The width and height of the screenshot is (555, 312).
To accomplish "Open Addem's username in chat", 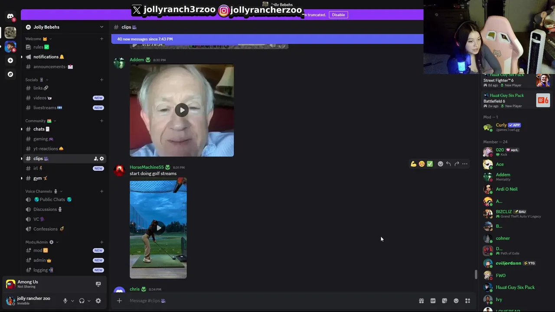I will [x=137, y=60].
